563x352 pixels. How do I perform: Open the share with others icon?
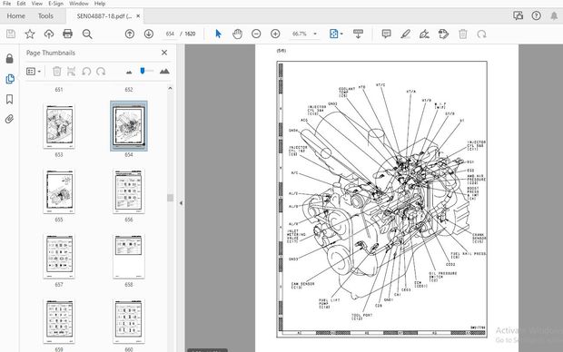pos(518,15)
